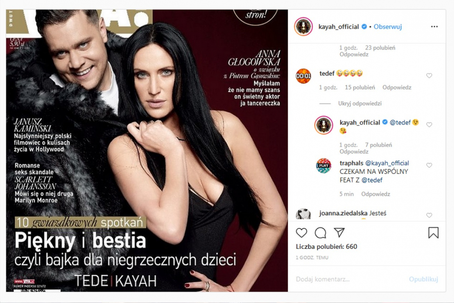Screen dimensions: 454x303
Task: Like the post with heart icon
Action: (301, 232)
